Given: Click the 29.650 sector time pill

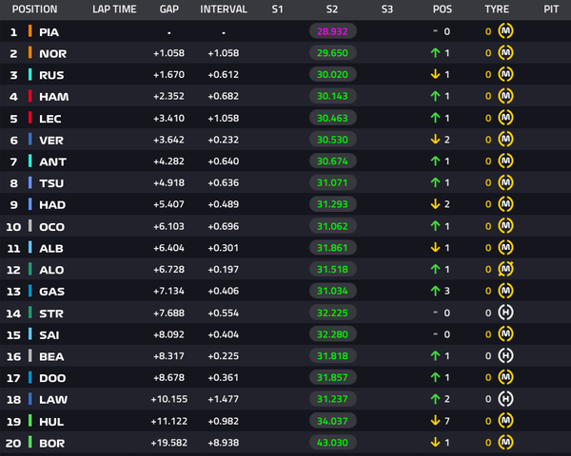Looking at the screenshot, I should point(332,53).
